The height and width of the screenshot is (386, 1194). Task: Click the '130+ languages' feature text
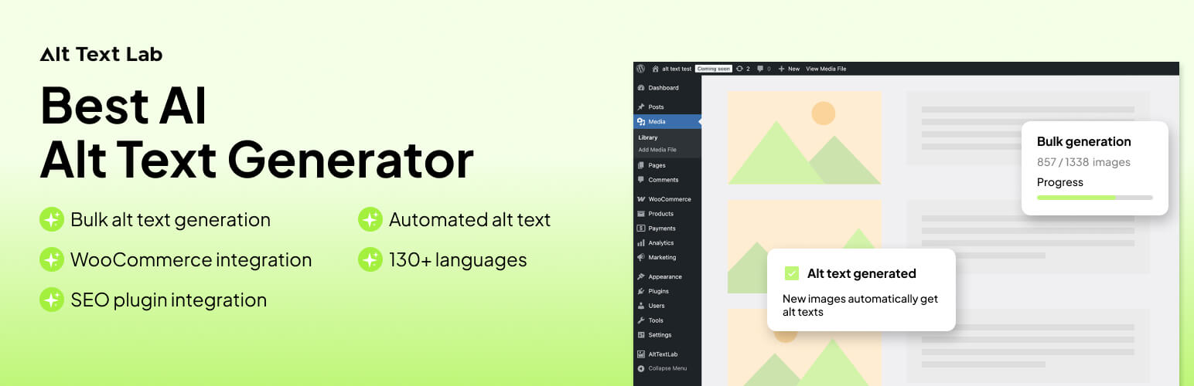458,260
